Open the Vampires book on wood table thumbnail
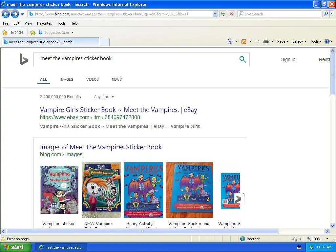Image resolution: width=336 pixels, height=252 pixels. [189, 190]
